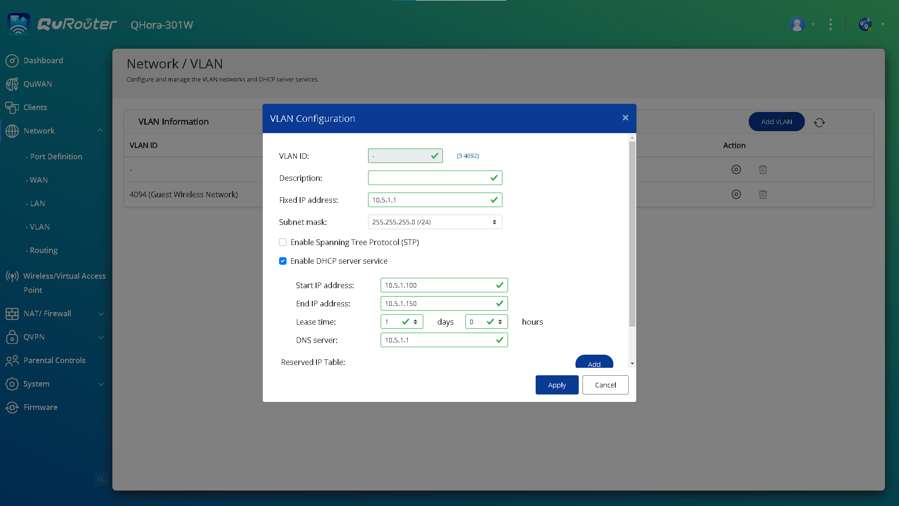The height and width of the screenshot is (506, 899).
Task: Open the Subnet mask dropdown
Action: [x=435, y=222]
